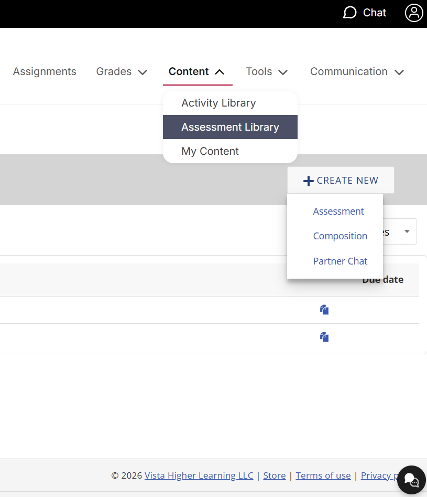This screenshot has width=427, height=497.
Task: Choose Partner Chat from Create New menu
Action: (340, 261)
